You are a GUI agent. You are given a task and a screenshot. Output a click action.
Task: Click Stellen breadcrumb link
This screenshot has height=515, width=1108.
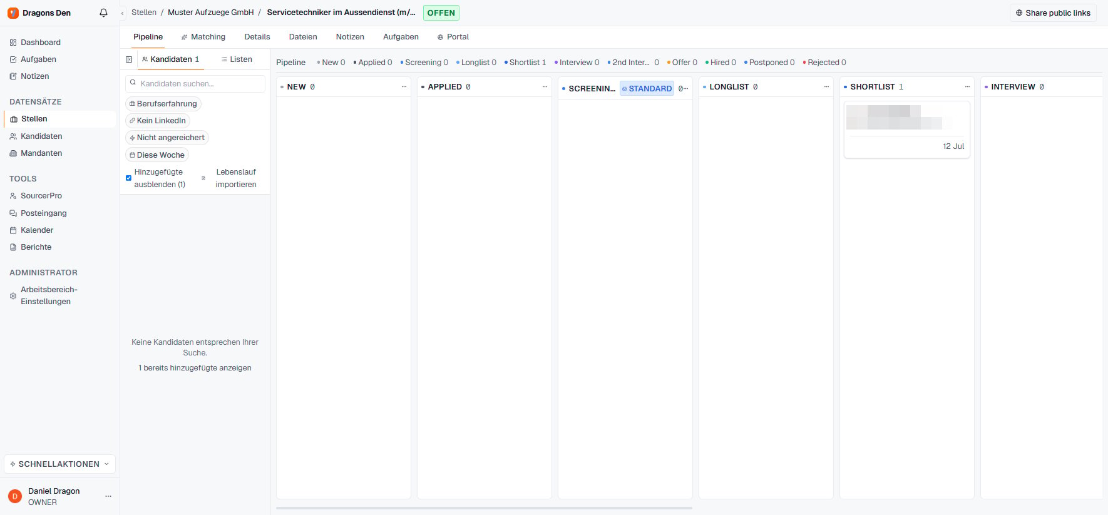pos(144,13)
